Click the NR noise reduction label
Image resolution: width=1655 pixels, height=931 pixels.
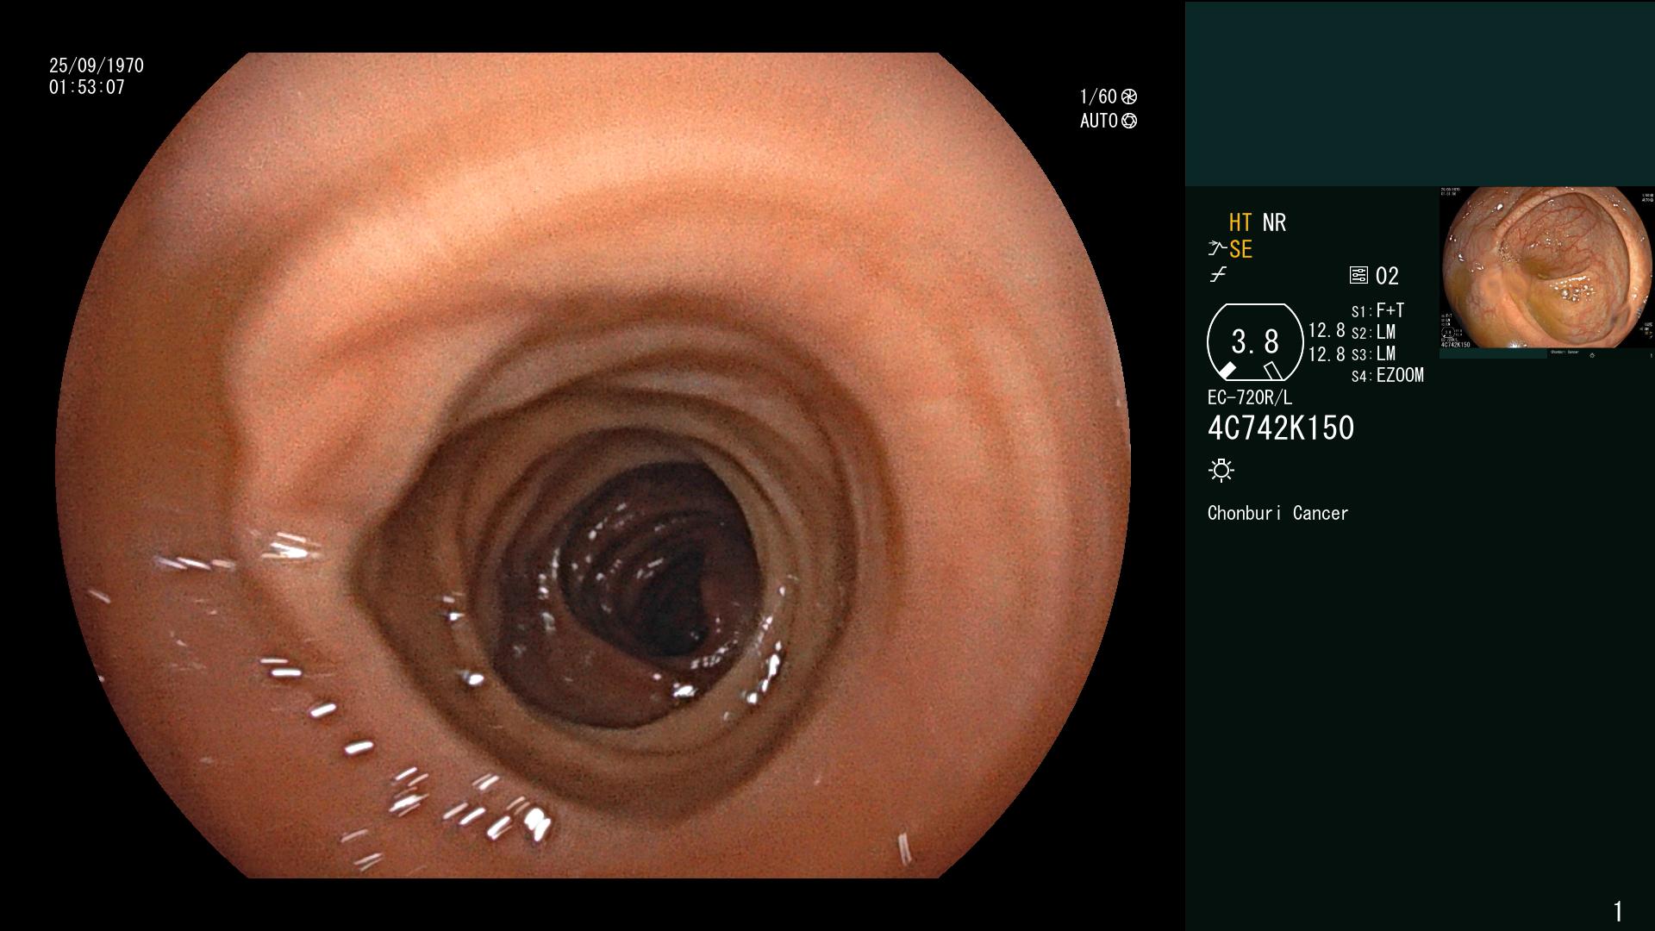1274,222
